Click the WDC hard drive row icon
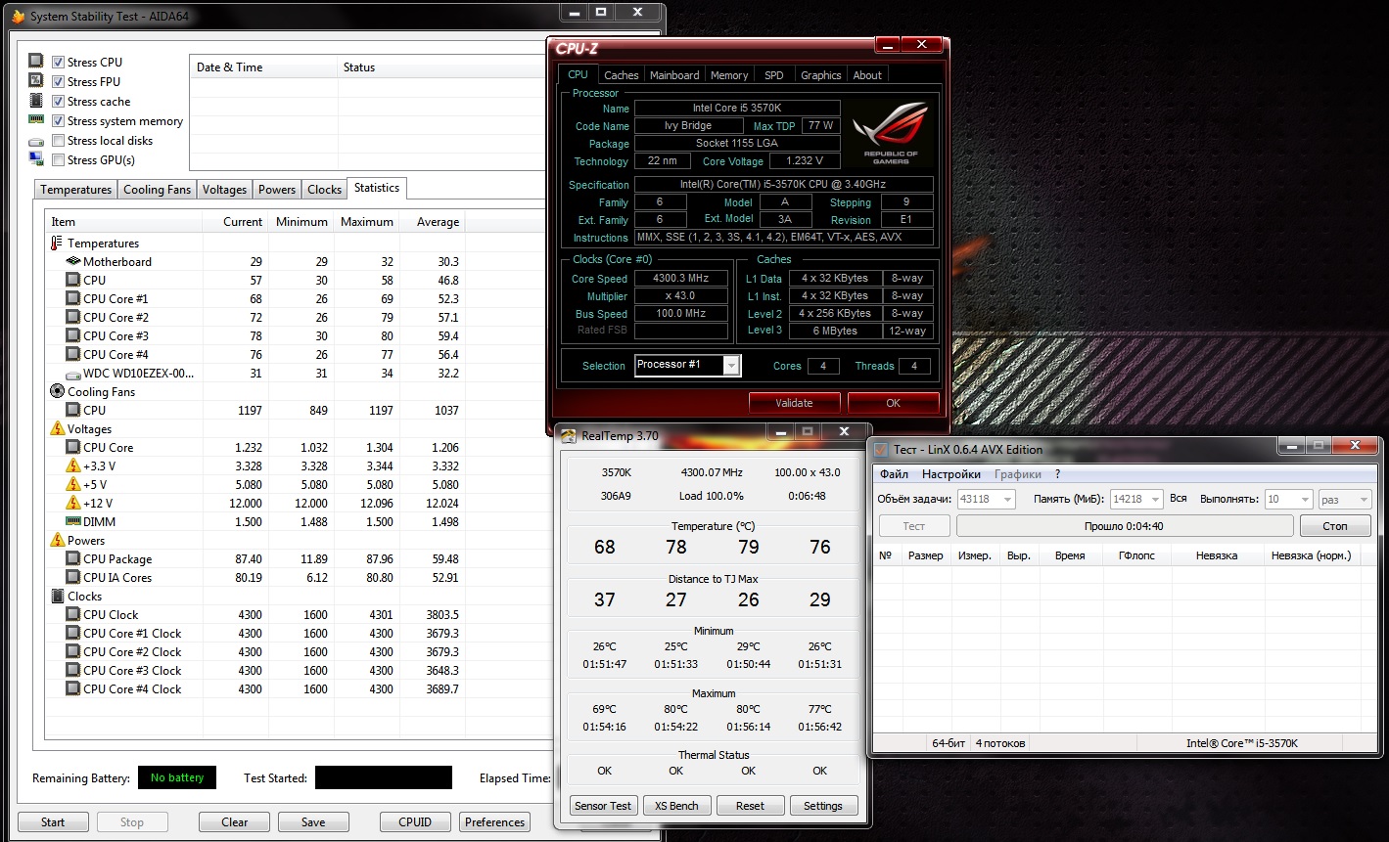Image resolution: width=1389 pixels, height=842 pixels. (73, 374)
